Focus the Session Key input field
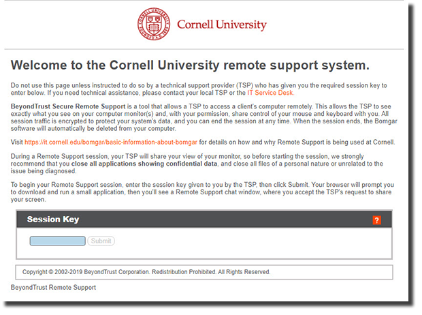This screenshot has width=422, height=315. [58, 241]
